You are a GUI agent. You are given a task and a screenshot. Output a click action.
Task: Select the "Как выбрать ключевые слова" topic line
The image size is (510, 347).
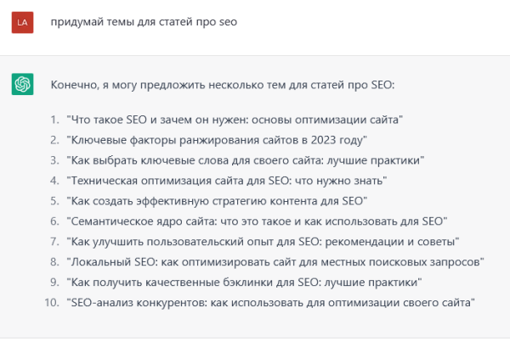click(246, 160)
